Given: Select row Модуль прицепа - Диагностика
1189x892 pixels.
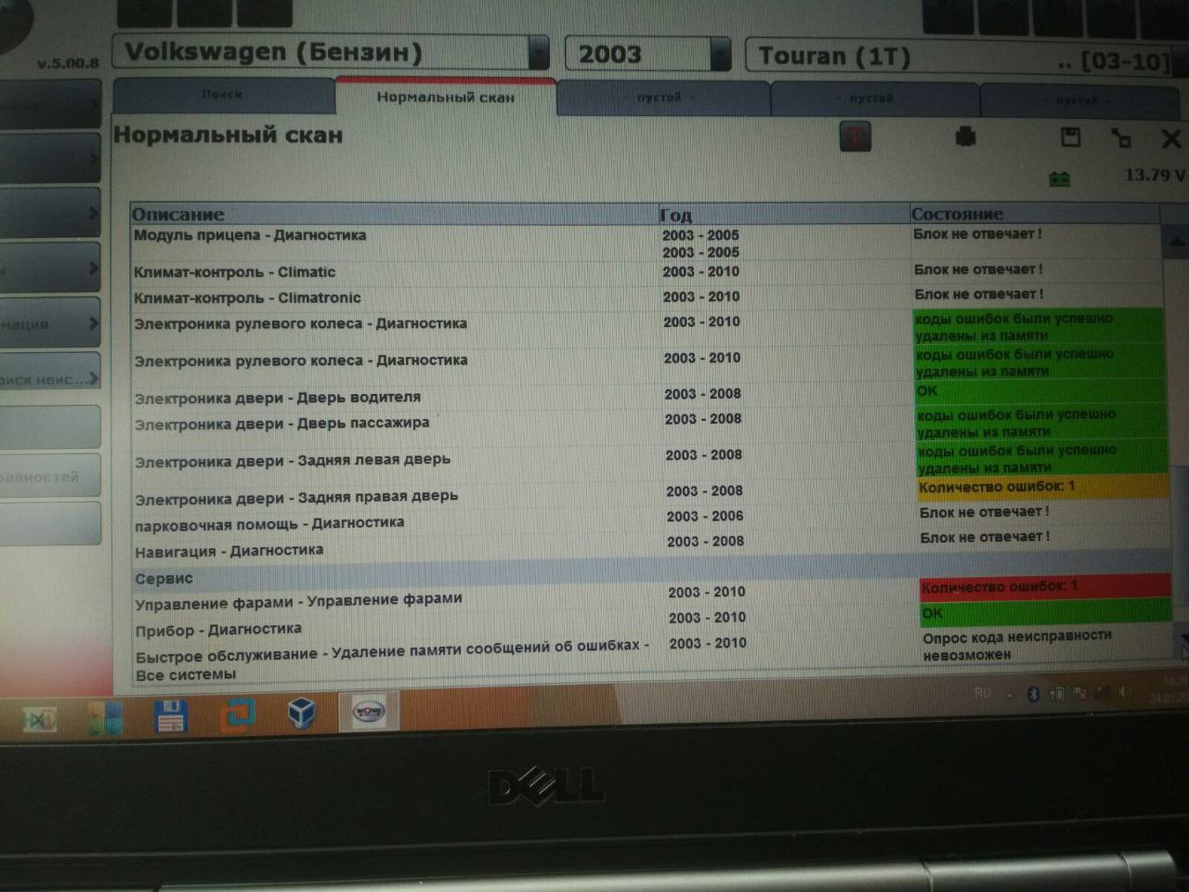Looking at the screenshot, I should click(646, 243).
